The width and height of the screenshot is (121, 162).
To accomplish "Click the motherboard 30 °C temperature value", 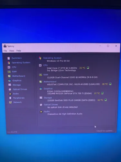I will (x=105, y=84).
